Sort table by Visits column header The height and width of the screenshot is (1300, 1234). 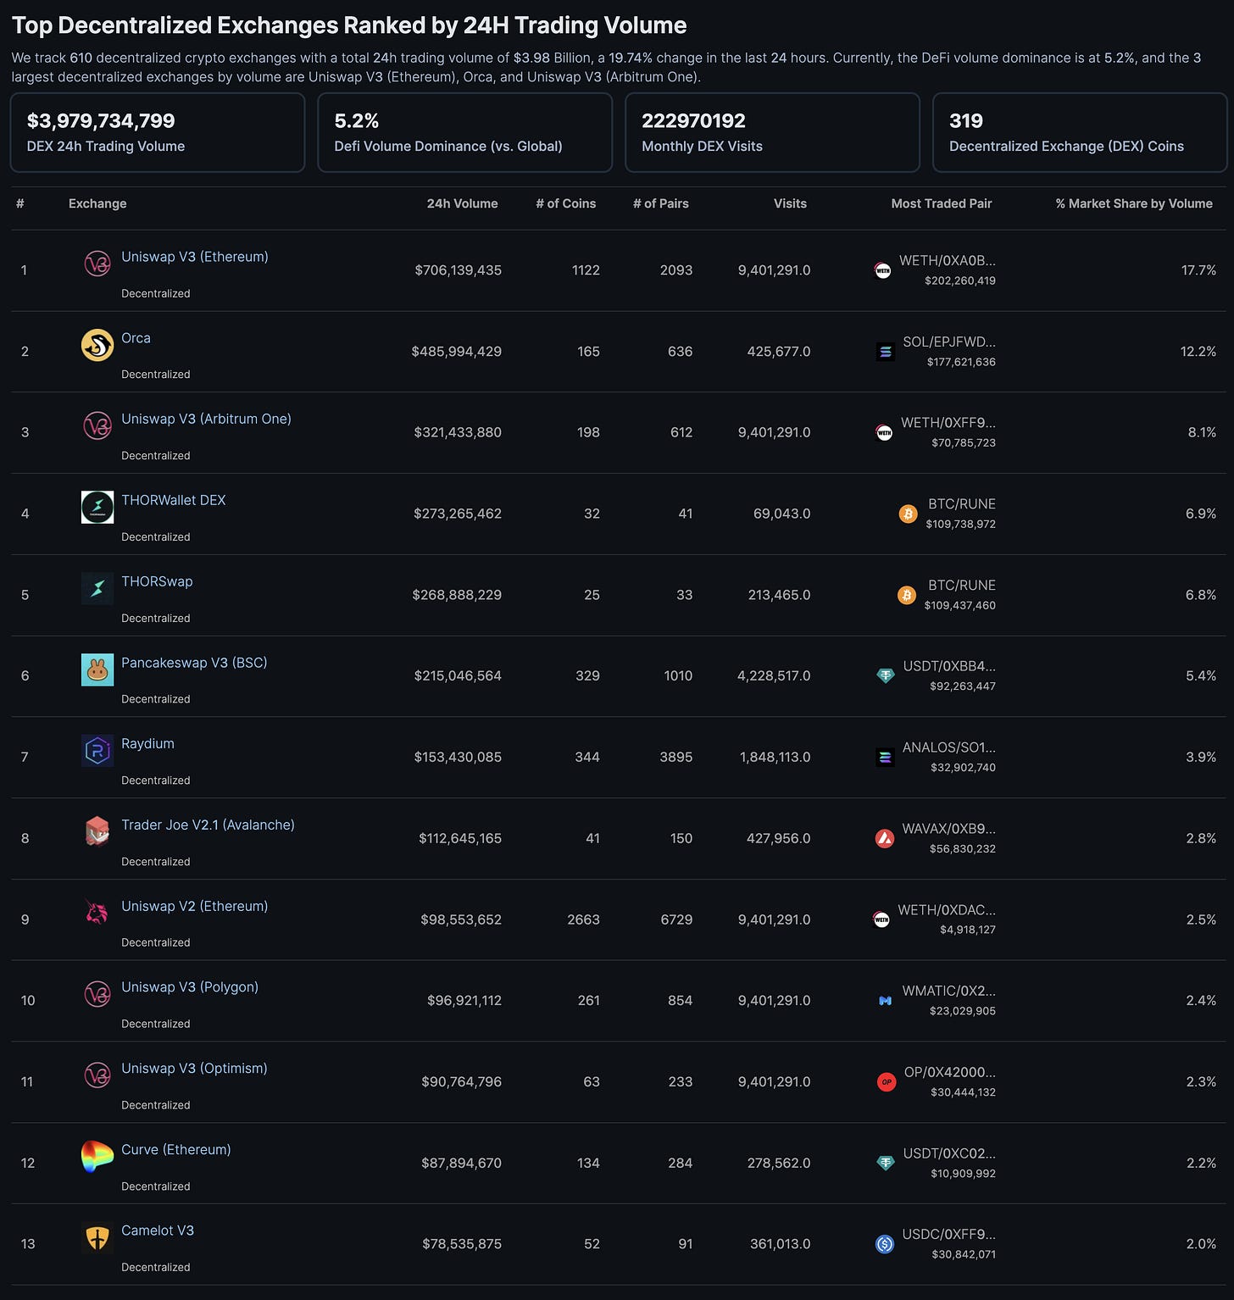point(790,203)
